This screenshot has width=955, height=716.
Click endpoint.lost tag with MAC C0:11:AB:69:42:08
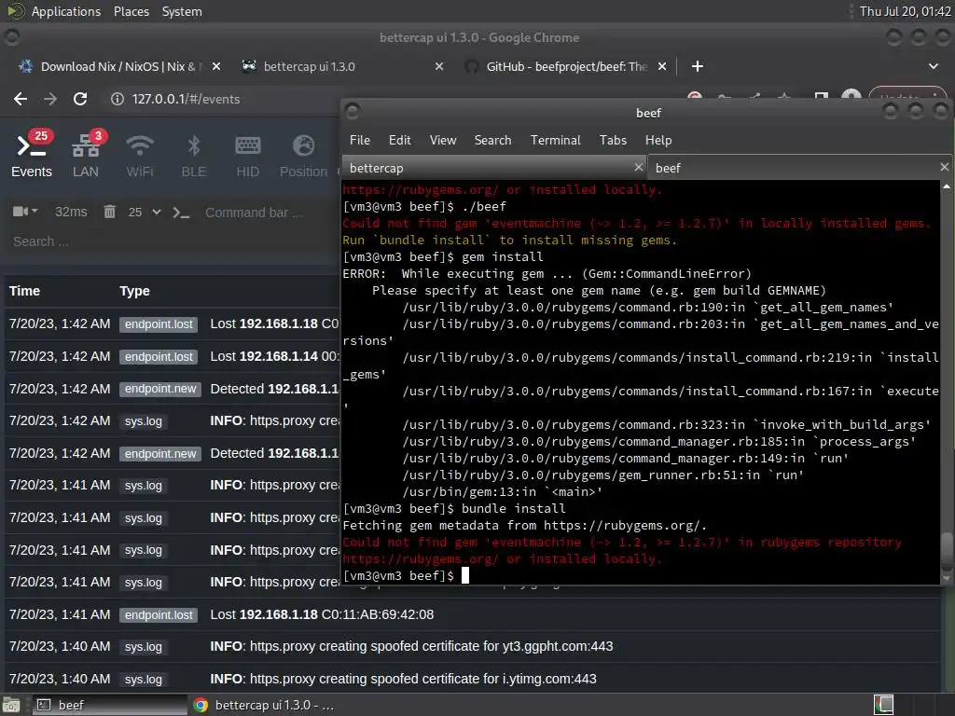pyautogui.click(x=159, y=615)
